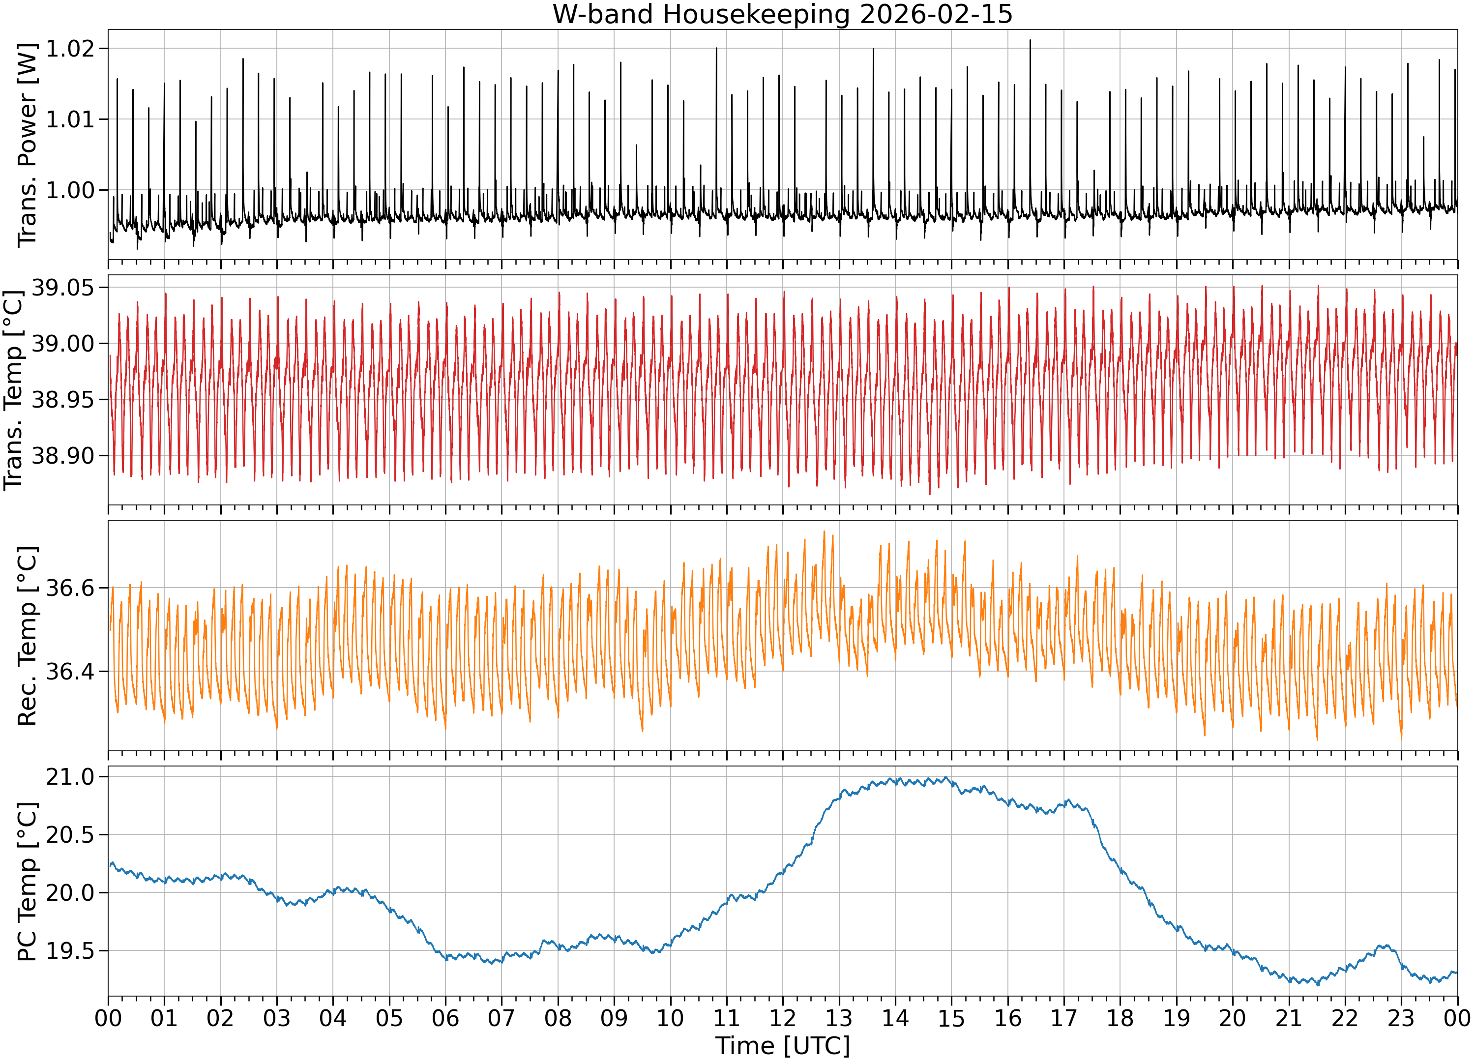Click the Rec. Temp [°C] axis label
This screenshot has width=1475, height=1062.
click(x=27, y=636)
